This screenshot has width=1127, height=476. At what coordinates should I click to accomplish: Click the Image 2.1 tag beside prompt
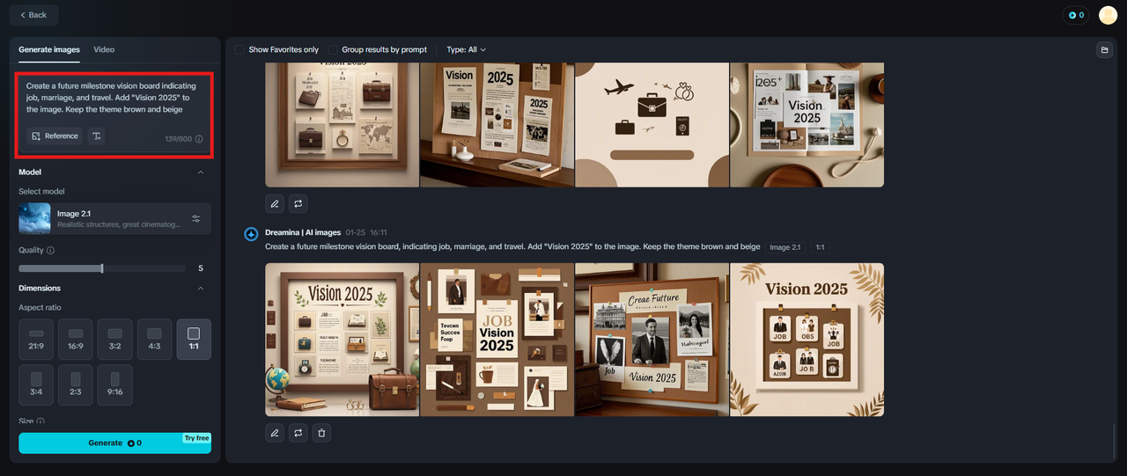(785, 247)
